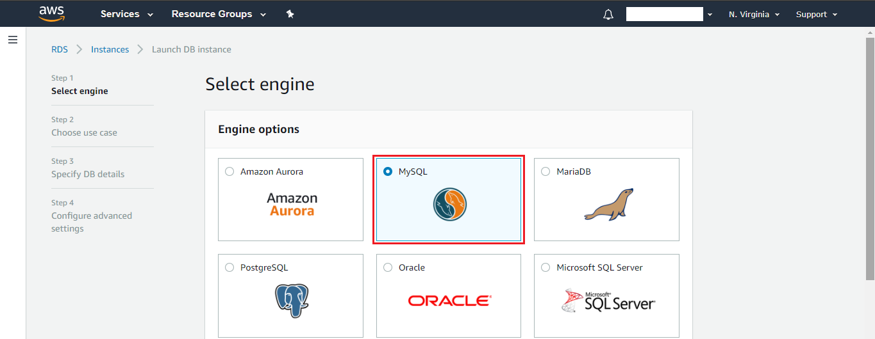Screen dimensions: 875x339
Task: Open the Support menu
Action: point(817,14)
